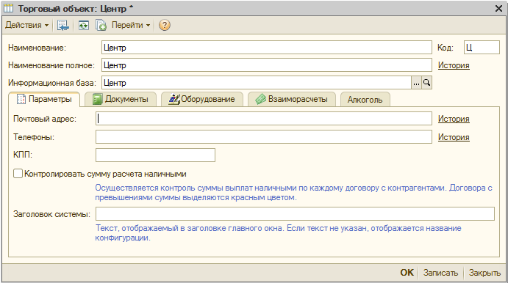Open История link beside Почтовый адрес

[454, 119]
